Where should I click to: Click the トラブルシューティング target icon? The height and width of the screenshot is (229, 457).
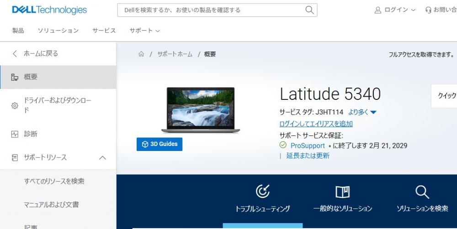[263, 191]
